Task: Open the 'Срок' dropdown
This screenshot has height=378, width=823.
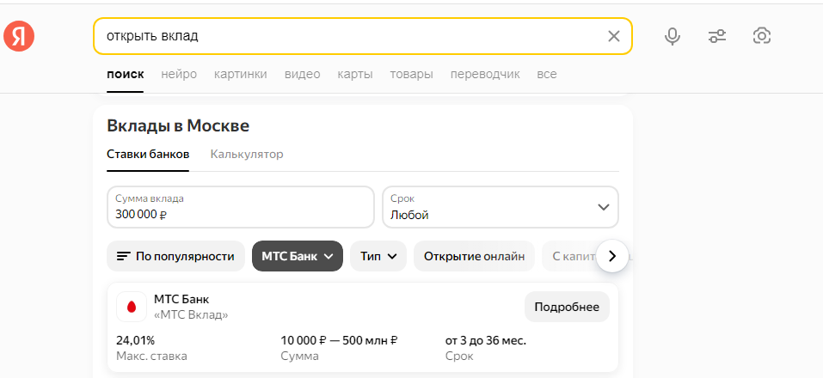Action: pyautogui.click(x=501, y=207)
